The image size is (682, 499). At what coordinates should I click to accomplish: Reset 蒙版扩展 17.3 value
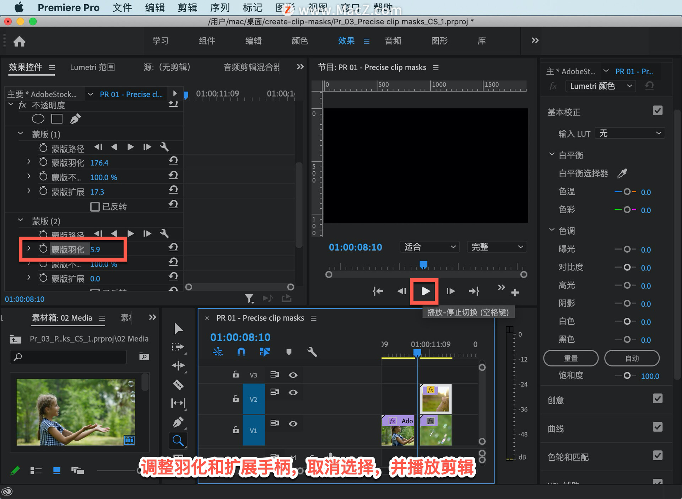[x=173, y=190]
